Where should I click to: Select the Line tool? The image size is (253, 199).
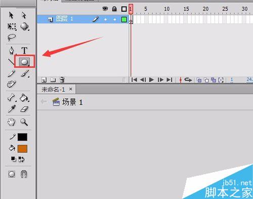click(x=11, y=62)
